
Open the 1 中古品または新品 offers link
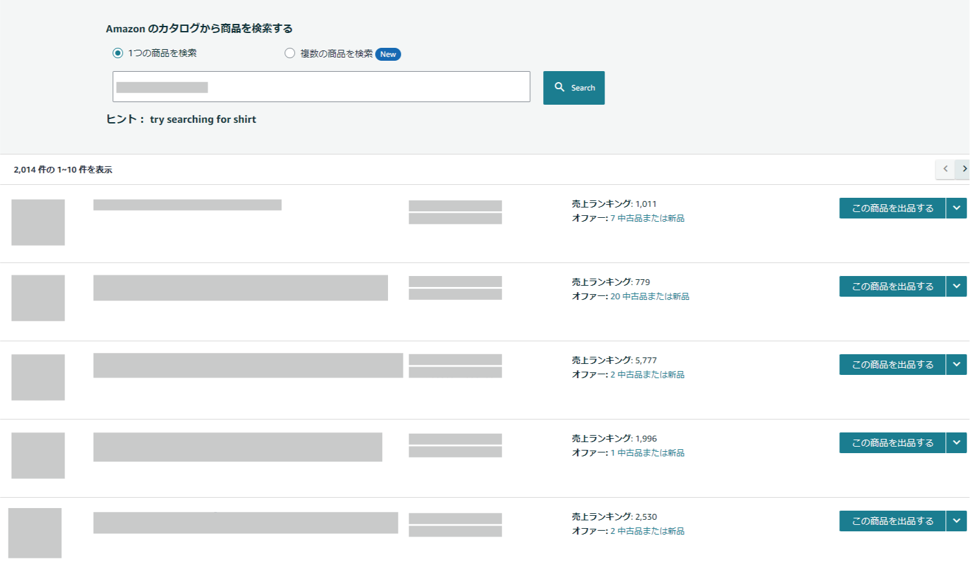(x=647, y=453)
